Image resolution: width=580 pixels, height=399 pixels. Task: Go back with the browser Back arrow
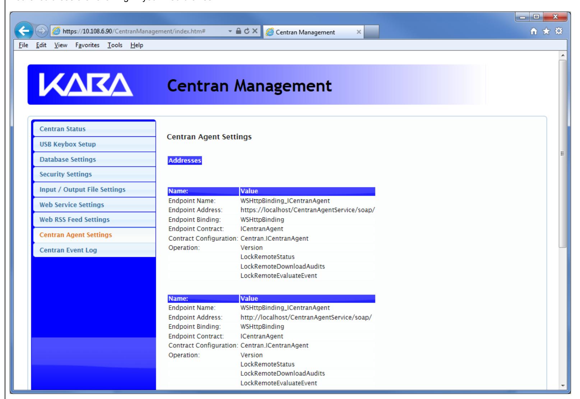pyautogui.click(x=24, y=32)
